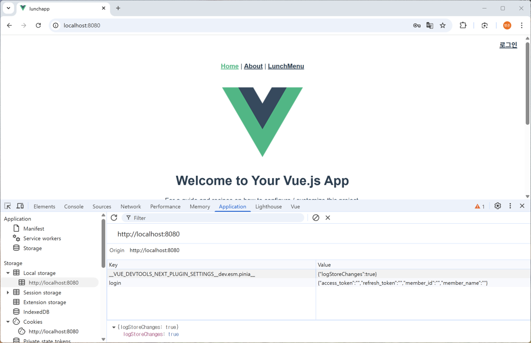Screen dimensions: 531x343
Task: Switch to the Network tab
Action: [x=131, y=206]
